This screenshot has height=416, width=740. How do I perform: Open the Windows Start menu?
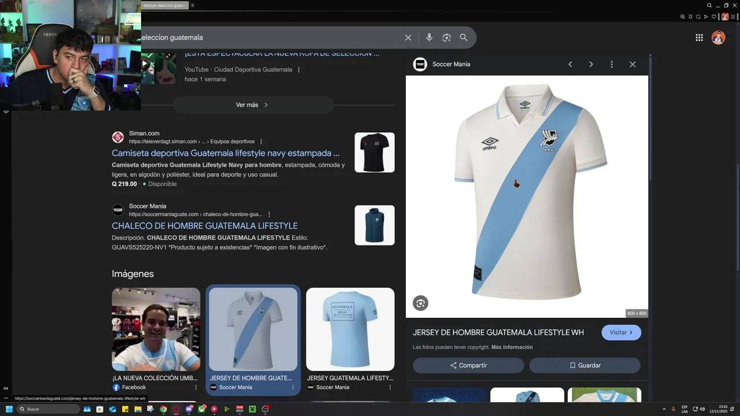pyautogui.click(x=9, y=409)
